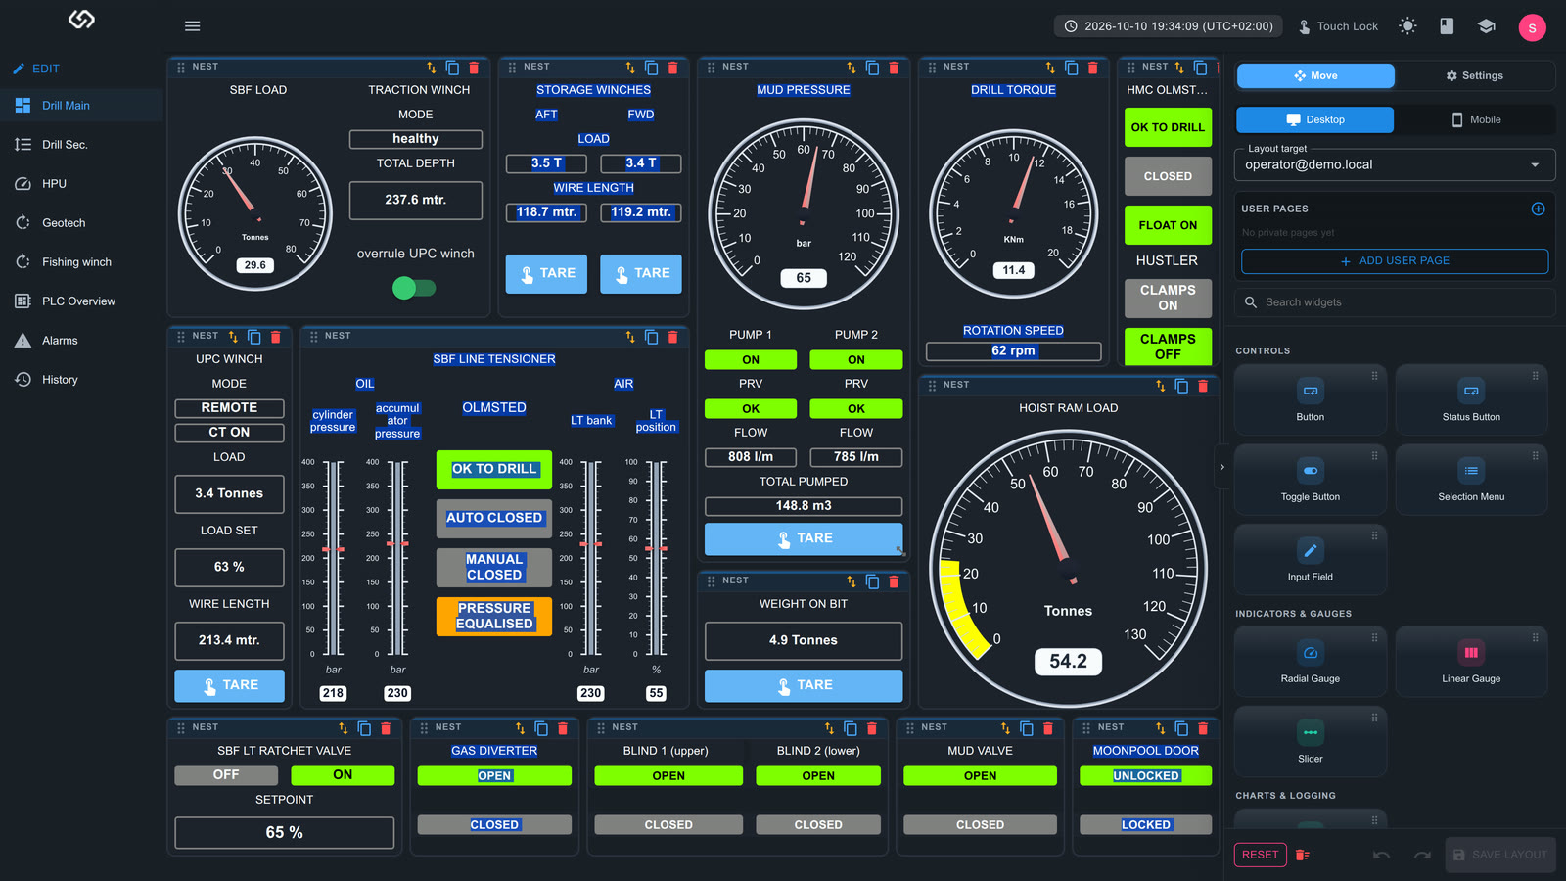The image size is (1566, 881).
Task: Open the user avatar S
Action: (1532, 27)
